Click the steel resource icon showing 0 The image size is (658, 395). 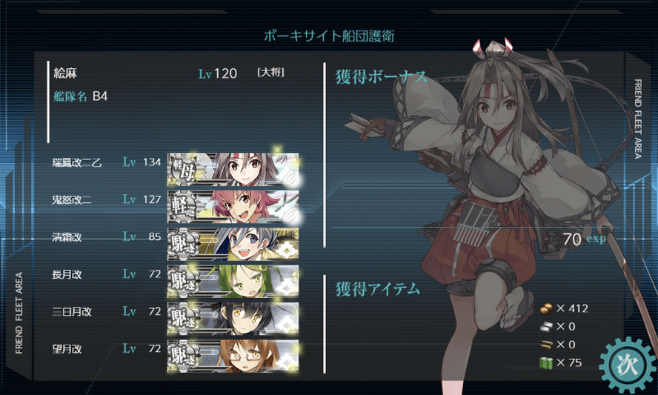tap(546, 327)
